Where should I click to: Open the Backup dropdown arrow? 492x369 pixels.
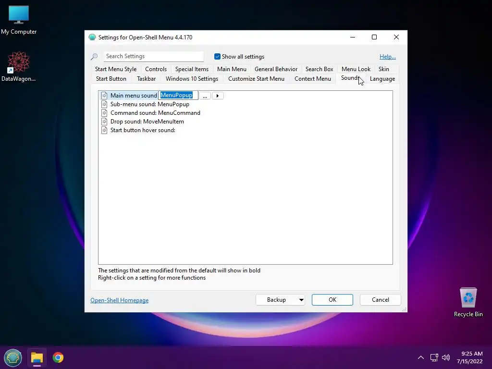pyautogui.click(x=301, y=300)
